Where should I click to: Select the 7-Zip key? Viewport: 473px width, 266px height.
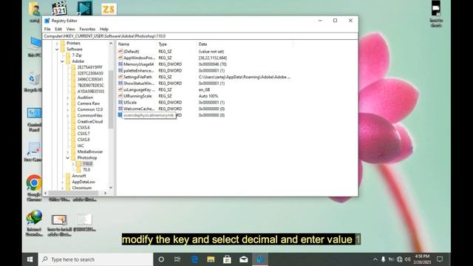[x=77, y=55]
